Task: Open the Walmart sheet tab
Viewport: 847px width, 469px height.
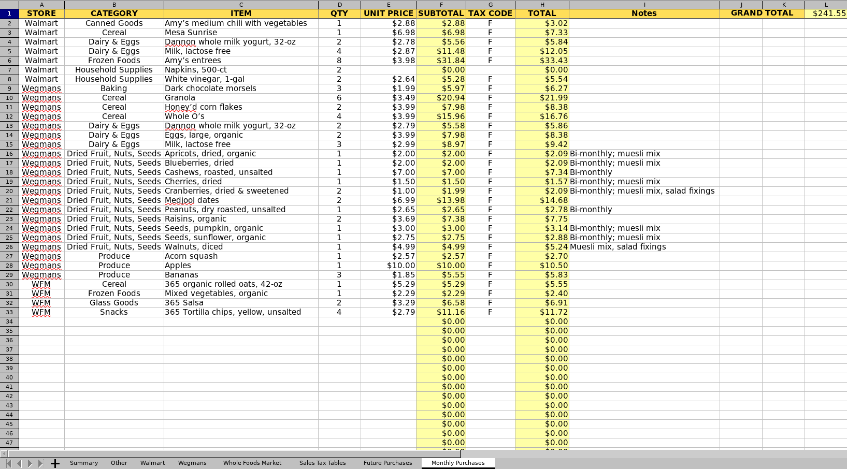Action: (x=152, y=463)
